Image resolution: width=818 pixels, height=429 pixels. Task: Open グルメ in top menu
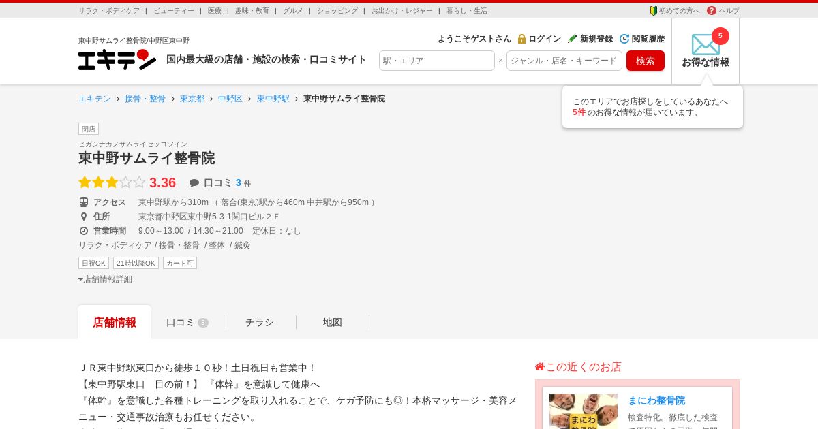[293, 11]
